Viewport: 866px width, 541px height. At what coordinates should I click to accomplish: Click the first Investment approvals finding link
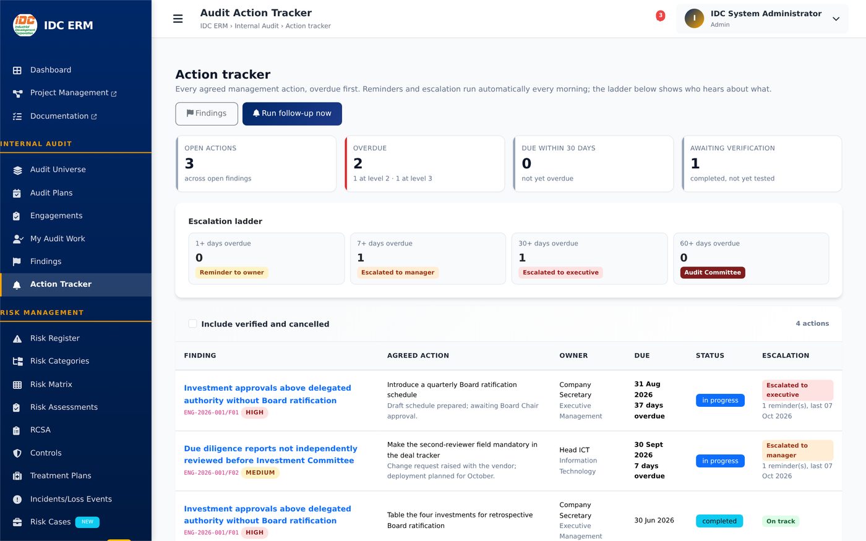tap(267, 394)
